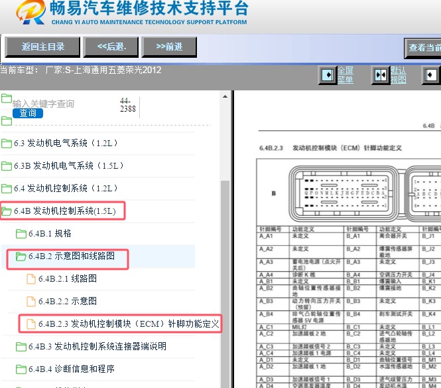Collapse 6.4B 发动机控制系统(1.5L) folder
This screenshot has height=388, width=441.
coord(65,211)
